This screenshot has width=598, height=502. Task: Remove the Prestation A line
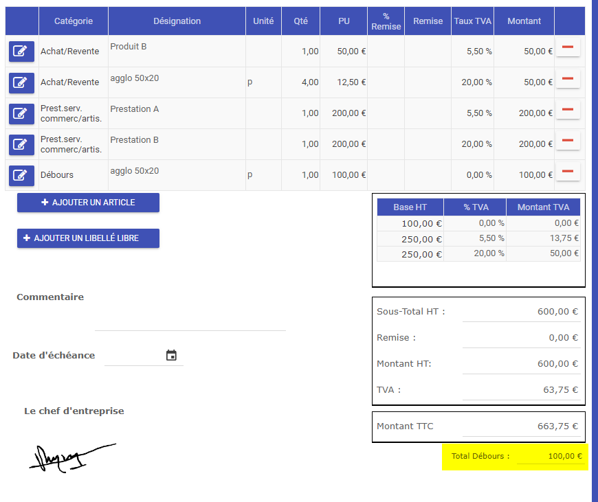(568, 110)
